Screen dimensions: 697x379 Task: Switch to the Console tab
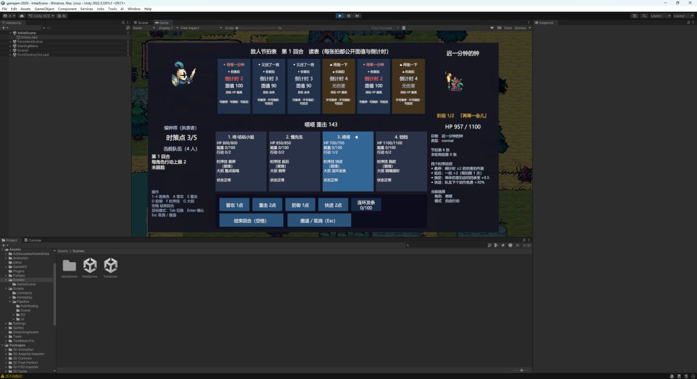tap(32, 240)
